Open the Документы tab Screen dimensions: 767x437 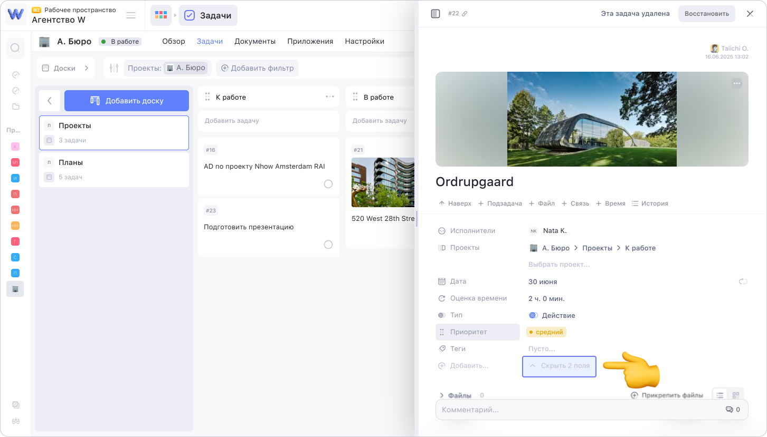tap(255, 41)
